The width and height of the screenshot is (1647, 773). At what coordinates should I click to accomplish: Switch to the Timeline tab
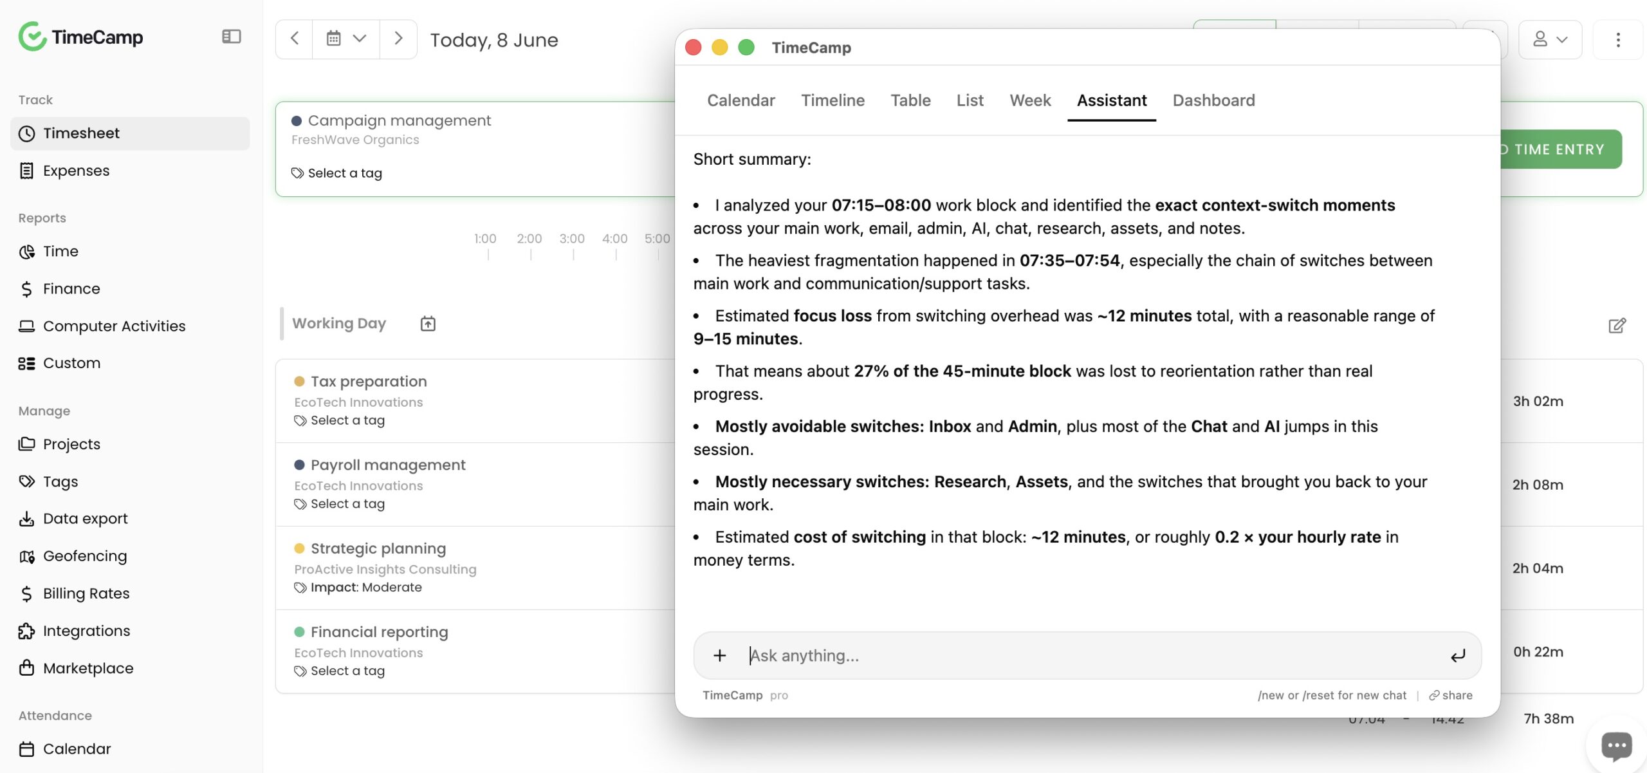click(833, 100)
